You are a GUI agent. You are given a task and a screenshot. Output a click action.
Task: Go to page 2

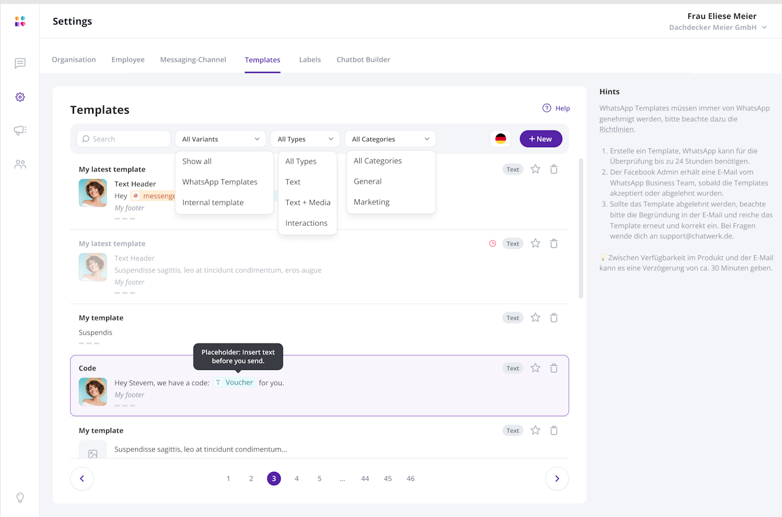[251, 479]
